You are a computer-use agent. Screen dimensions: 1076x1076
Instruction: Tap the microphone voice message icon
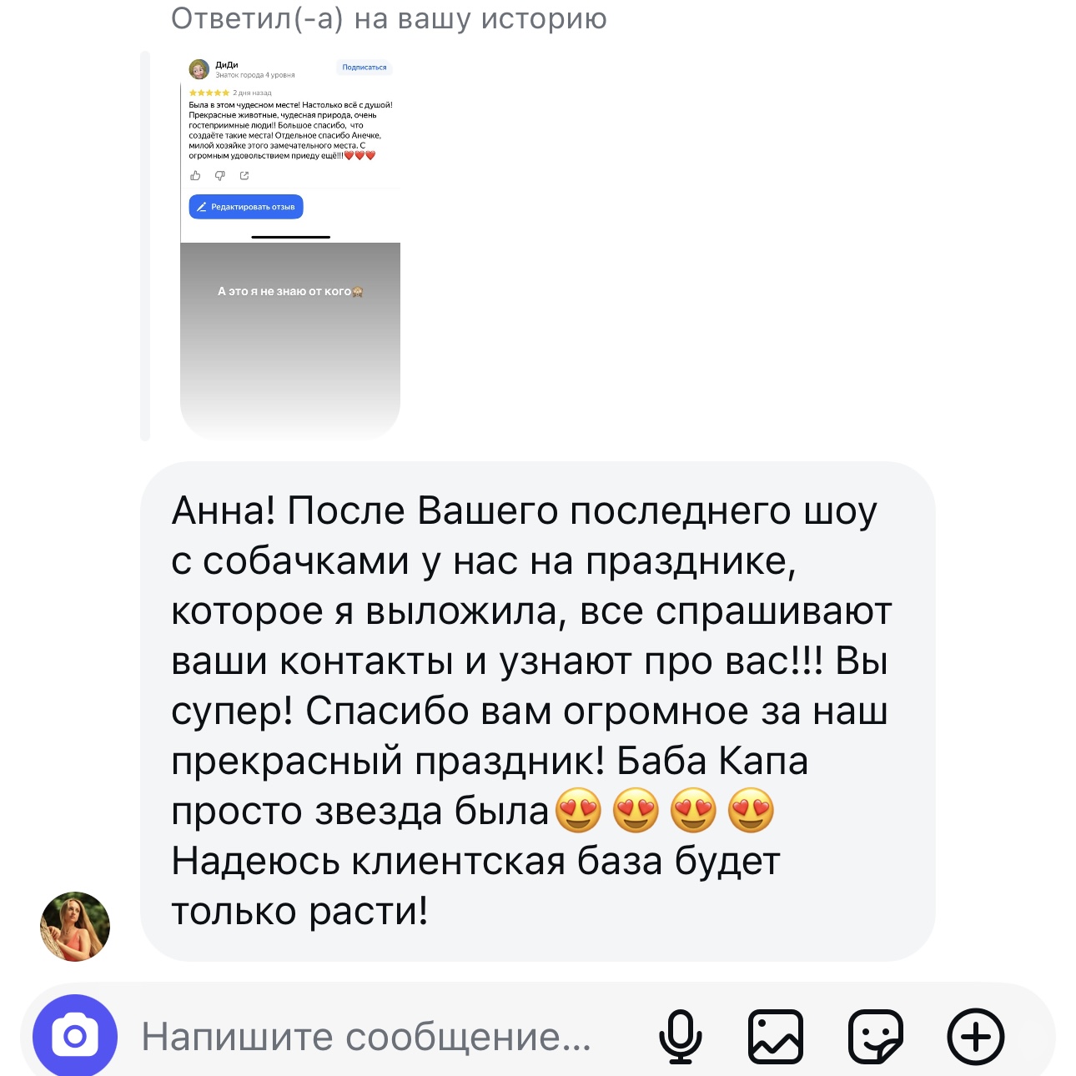[x=680, y=1037]
